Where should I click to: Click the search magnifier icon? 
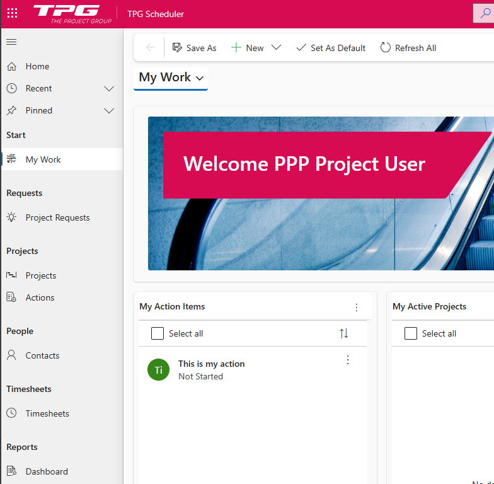click(x=484, y=13)
